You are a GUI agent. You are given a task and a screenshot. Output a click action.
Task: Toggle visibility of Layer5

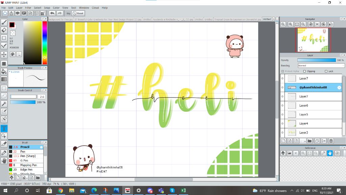click(282, 114)
